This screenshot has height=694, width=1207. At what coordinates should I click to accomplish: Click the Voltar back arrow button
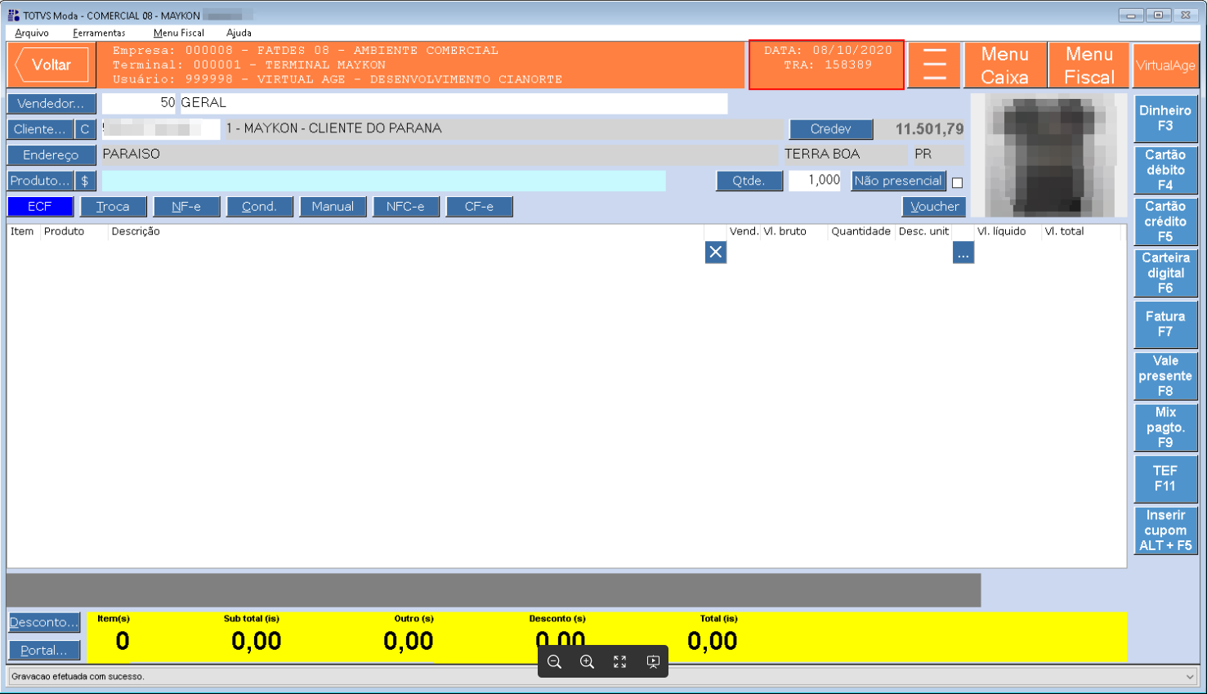[x=51, y=65]
